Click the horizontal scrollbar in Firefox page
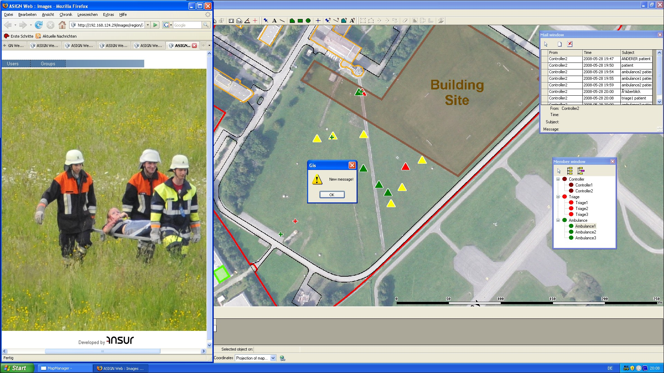Screen dimensions: 664x373 click(102, 351)
